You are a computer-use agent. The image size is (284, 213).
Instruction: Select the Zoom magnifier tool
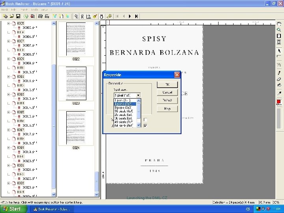(279, 30)
